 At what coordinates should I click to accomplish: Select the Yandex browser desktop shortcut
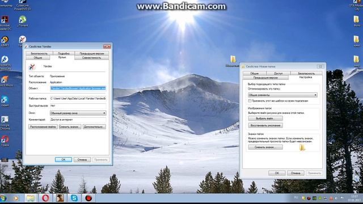pyautogui.click(x=23, y=40)
